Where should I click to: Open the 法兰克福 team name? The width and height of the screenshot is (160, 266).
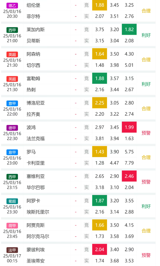(x=36, y=139)
